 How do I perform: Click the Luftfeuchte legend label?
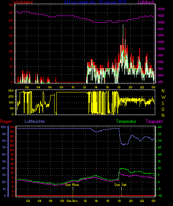[x=35, y=121]
